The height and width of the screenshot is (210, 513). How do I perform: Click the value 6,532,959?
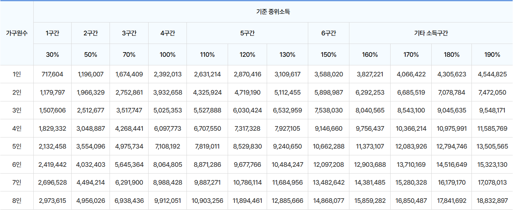click(287, 110)
